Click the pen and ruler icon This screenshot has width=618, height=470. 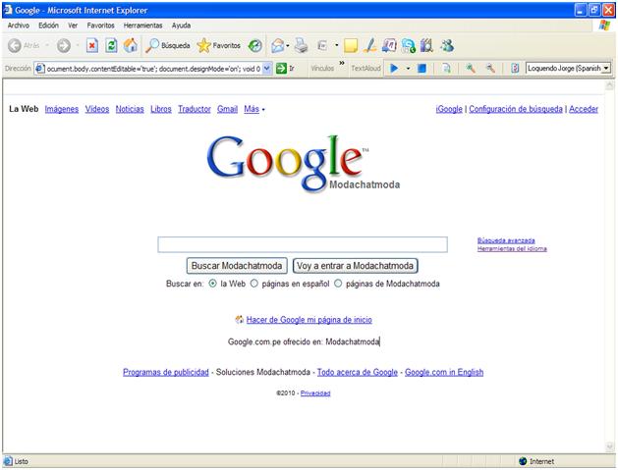pyautogui.click(x=369, y=46)
